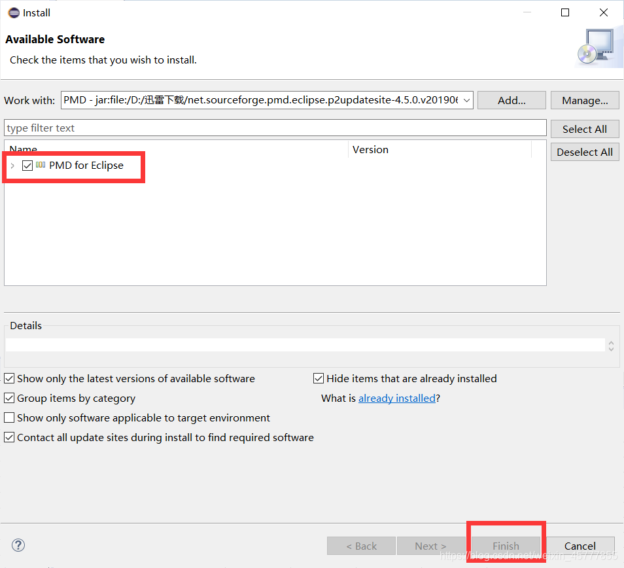
Task: Cancel the Install dialog
Action: tap(580, 546)
